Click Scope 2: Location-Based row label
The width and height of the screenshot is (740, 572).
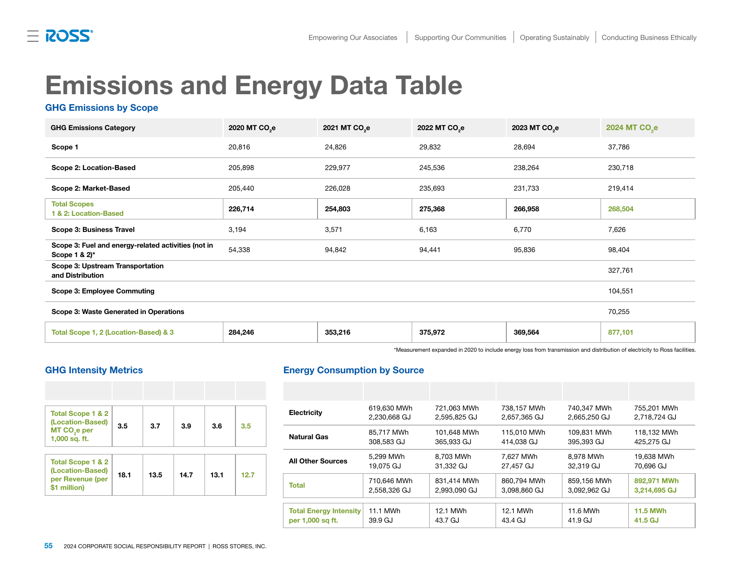click(93, 168)
